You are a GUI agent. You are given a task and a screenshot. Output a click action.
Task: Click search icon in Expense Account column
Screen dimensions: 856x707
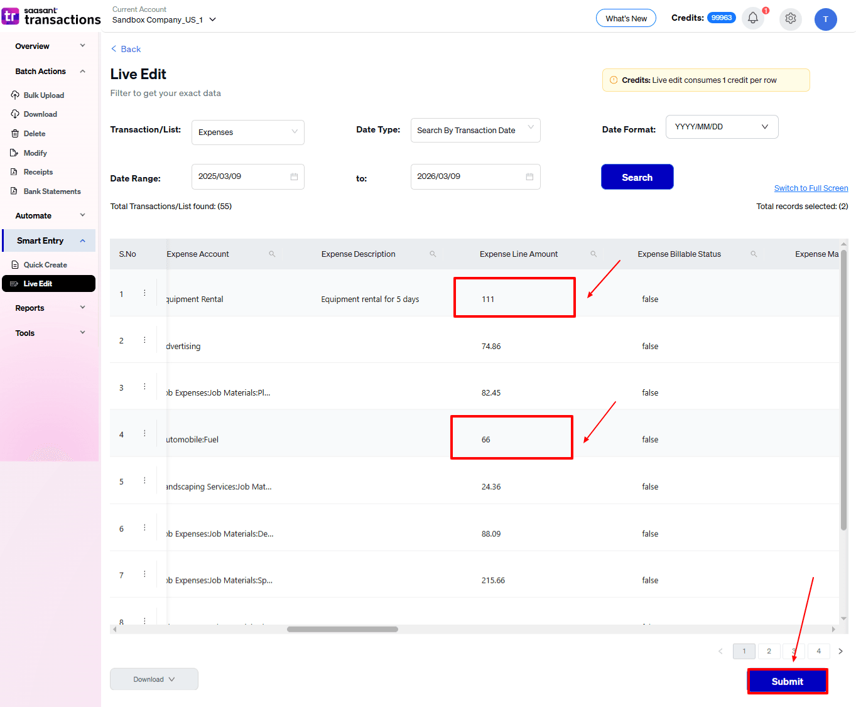point(272,254)
